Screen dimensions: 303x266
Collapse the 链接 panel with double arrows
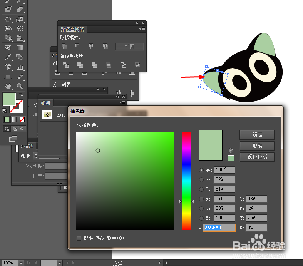tap(117, 97)
